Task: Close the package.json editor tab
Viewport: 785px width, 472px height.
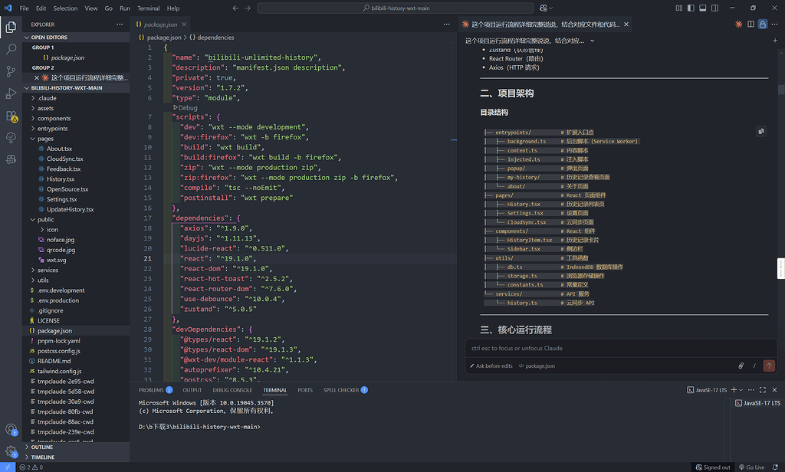Action: click(x=184, y=24)
